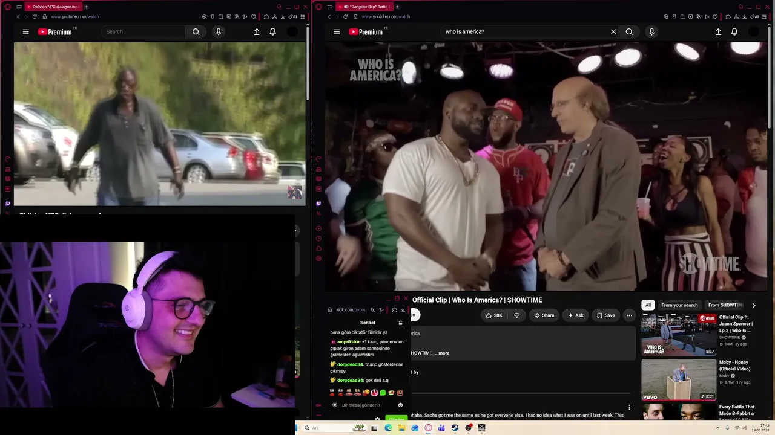
Task: Save the video to a playlist
Action: pyautogui.click(x=605, y=315)
